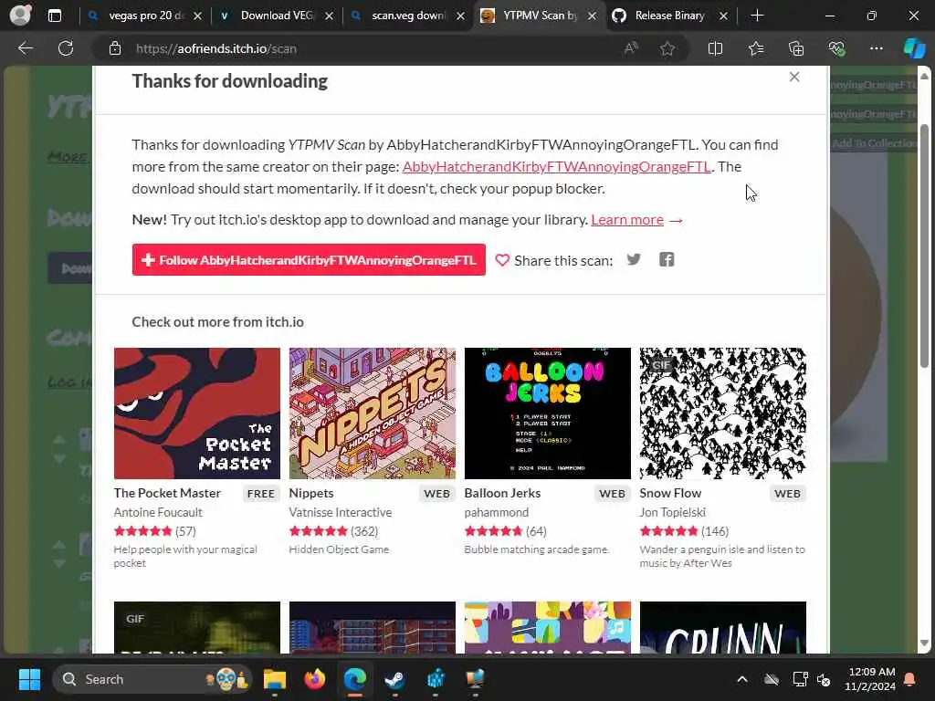Click the scrollbar down arrow
The height and width of the screenshot is (701, 935).
click(x=925, y=643)
